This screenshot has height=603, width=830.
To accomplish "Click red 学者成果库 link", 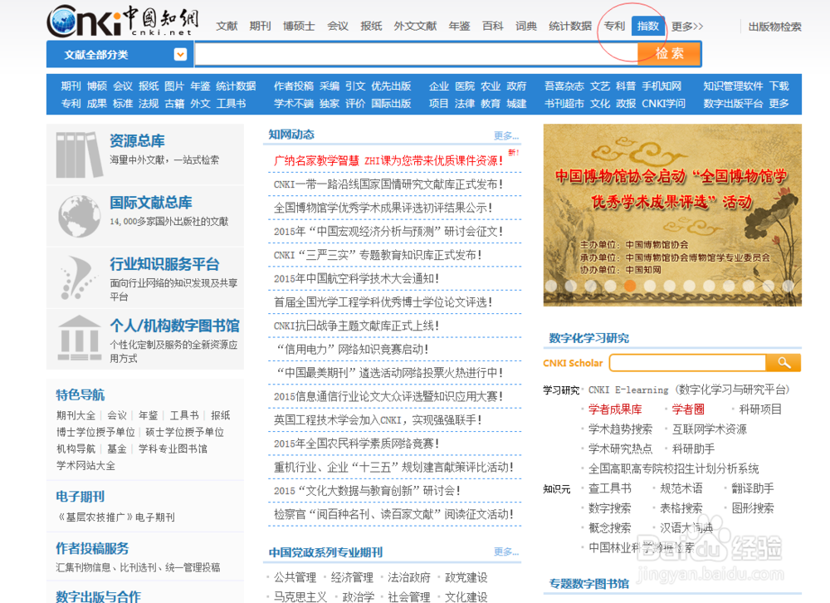I will pyautogui.click(x=615, y=409).
